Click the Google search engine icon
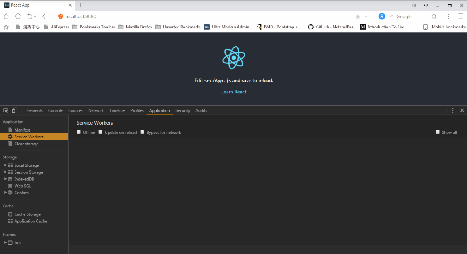 click(382, 16)
